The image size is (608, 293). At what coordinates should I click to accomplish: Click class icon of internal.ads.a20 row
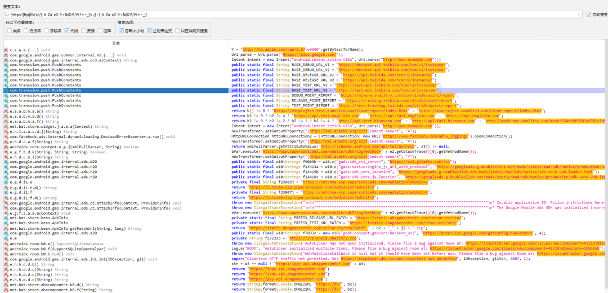(x=6, y=233)
